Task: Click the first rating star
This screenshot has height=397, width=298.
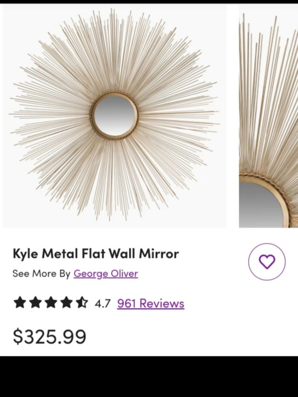Action: pyautogui.click(x=19, y=302)
